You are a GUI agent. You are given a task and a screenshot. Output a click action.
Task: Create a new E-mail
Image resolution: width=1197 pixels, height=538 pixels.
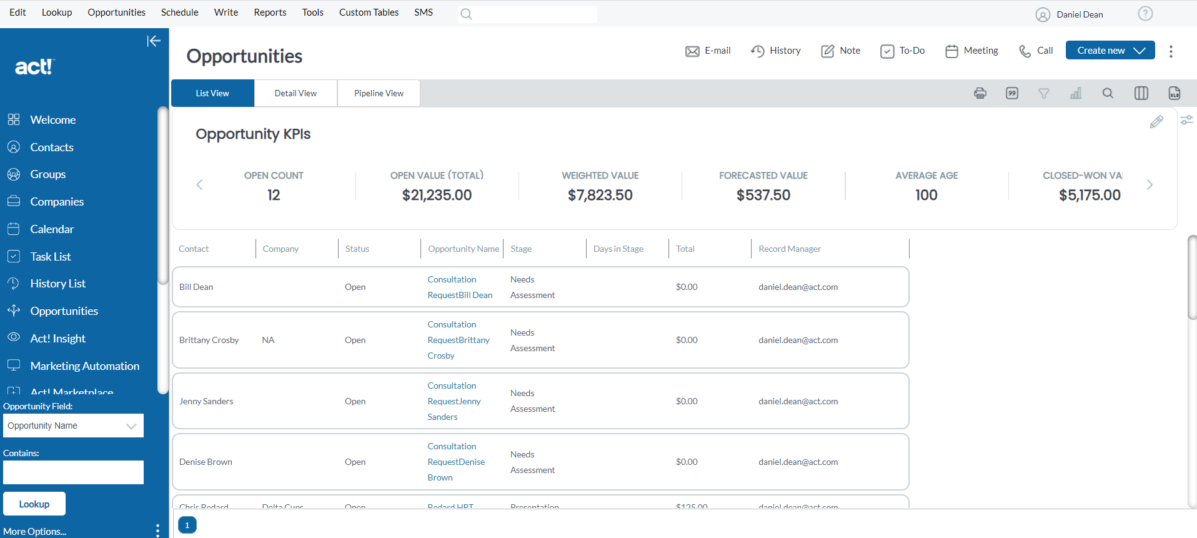pyautogui.click(x=708, y=51)
